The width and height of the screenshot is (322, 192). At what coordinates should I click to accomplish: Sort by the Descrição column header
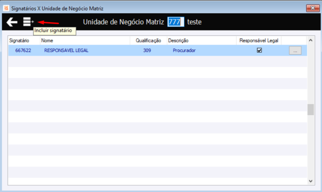[x=202, y=41]
